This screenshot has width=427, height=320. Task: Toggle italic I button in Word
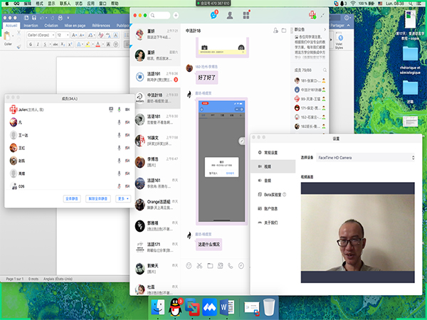pos(38,44)
